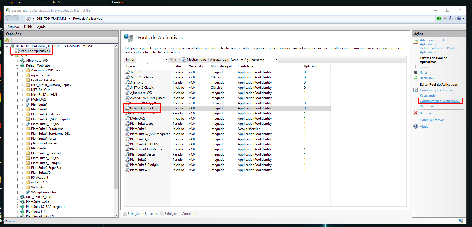
Task: Click Adicionar Pool de Aplicativos link
Action: tap(433, 42)
